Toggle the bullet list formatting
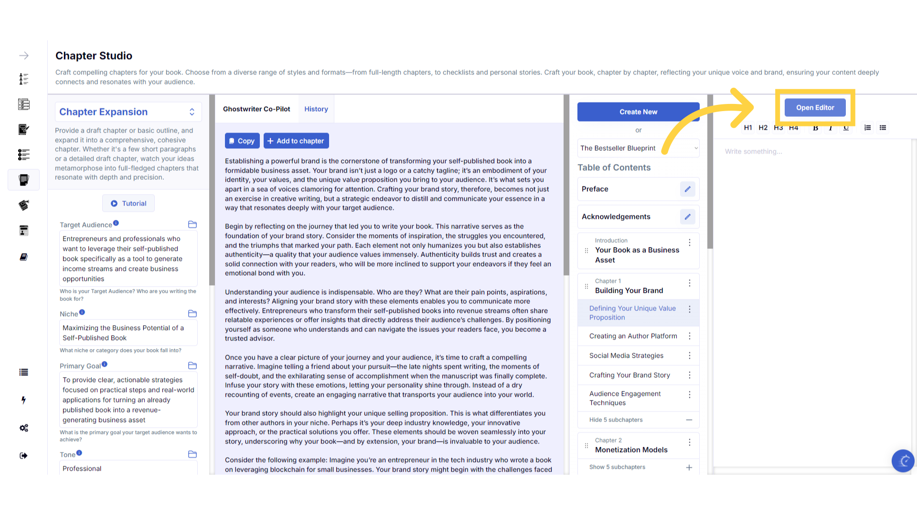This screenshot has width=917, height=515. point(883,127)
